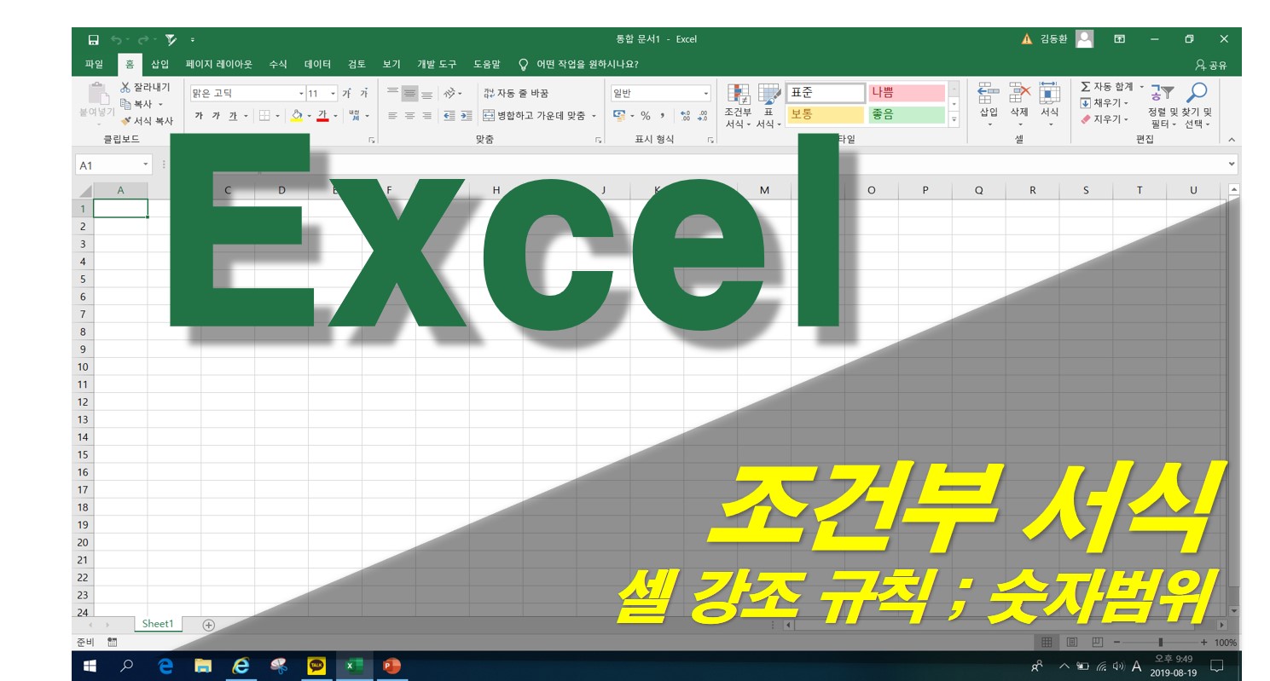Switch to the View (보기) tab
Screen dimensions: 1270x681
[391, 64]
